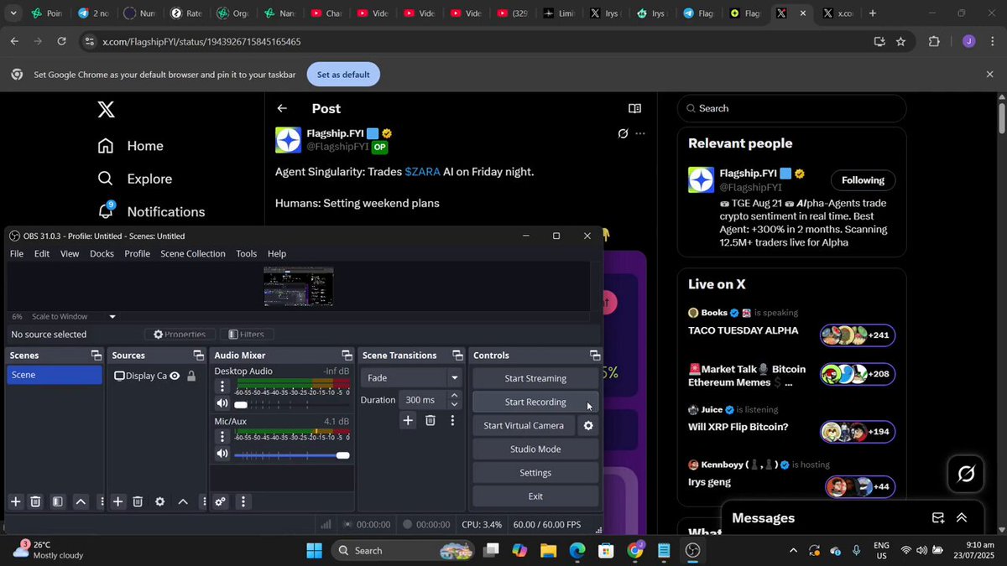Add a scene transition with plus icon
Viewport: 1007px width, 566px height.
click(408, 420)
